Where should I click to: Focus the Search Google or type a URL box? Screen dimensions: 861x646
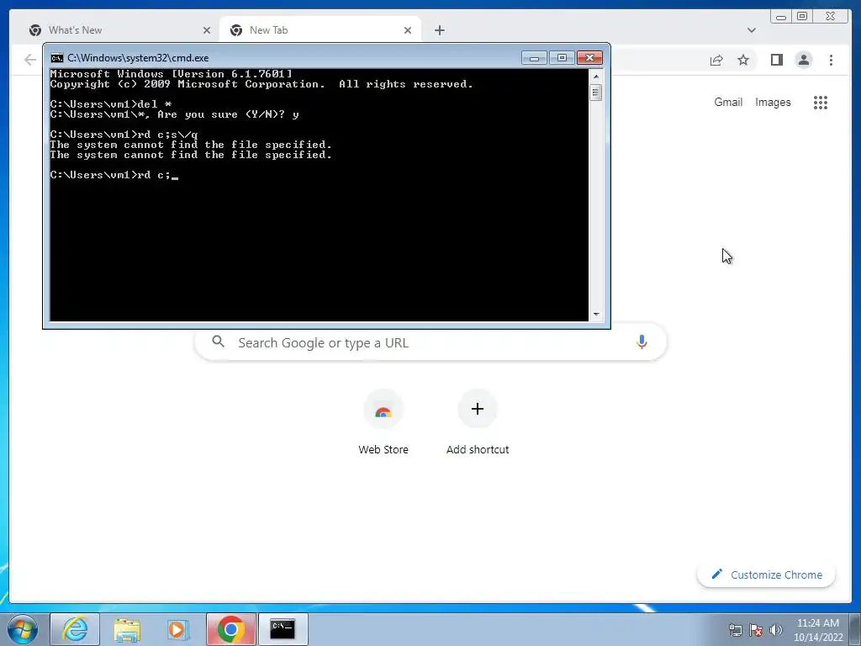(430, 343)
